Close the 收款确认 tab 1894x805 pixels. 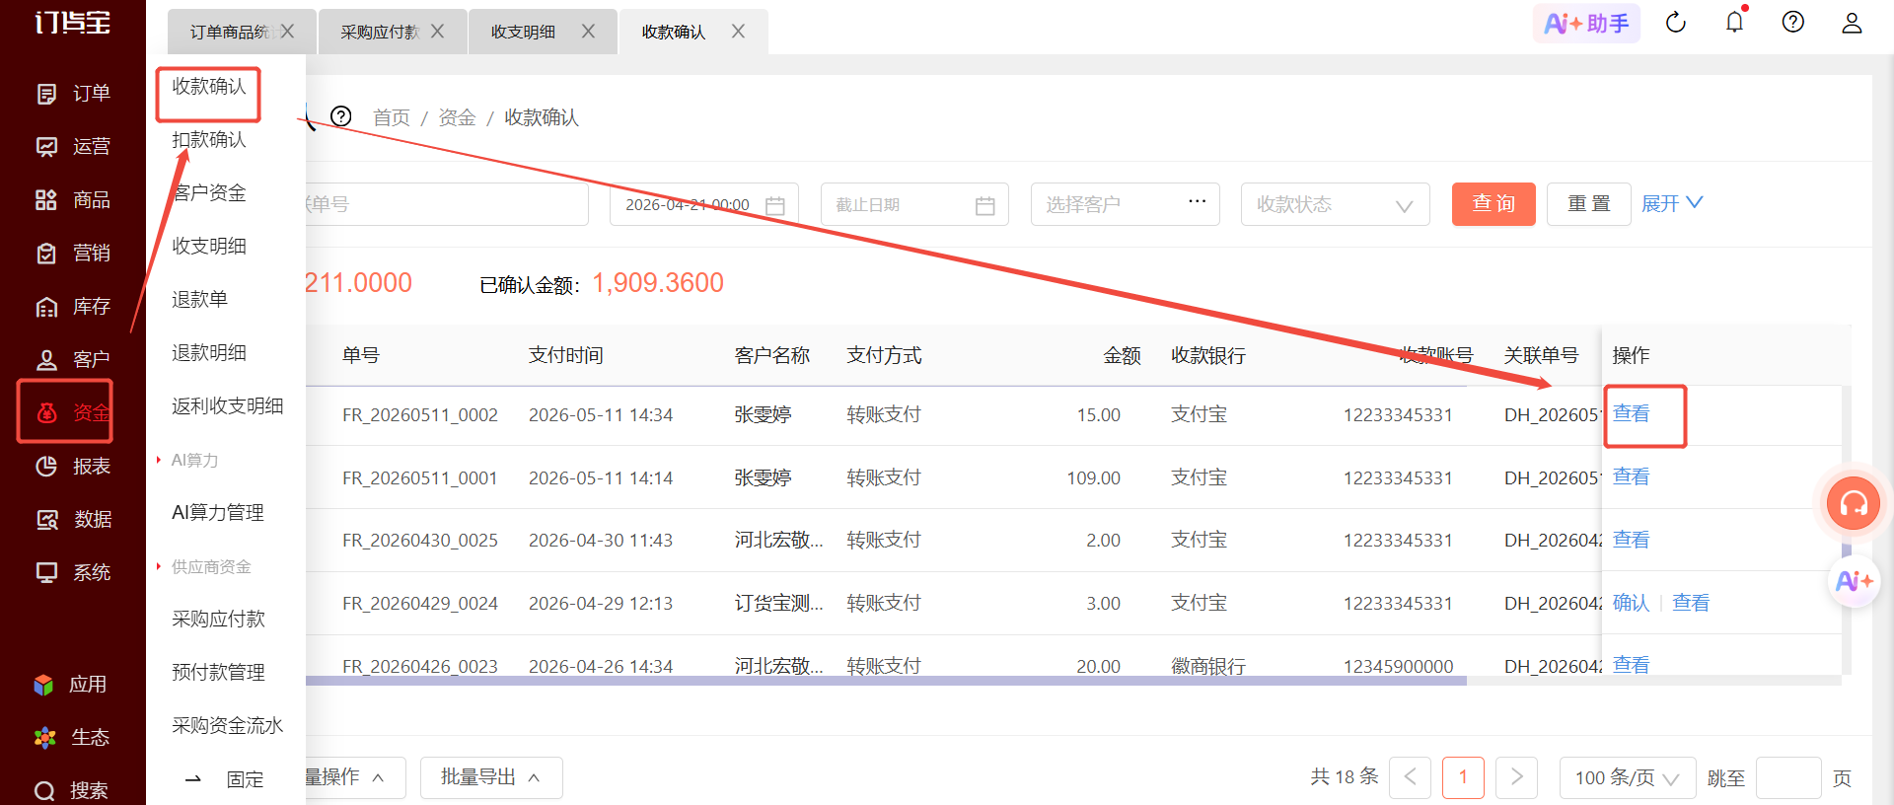738,32
